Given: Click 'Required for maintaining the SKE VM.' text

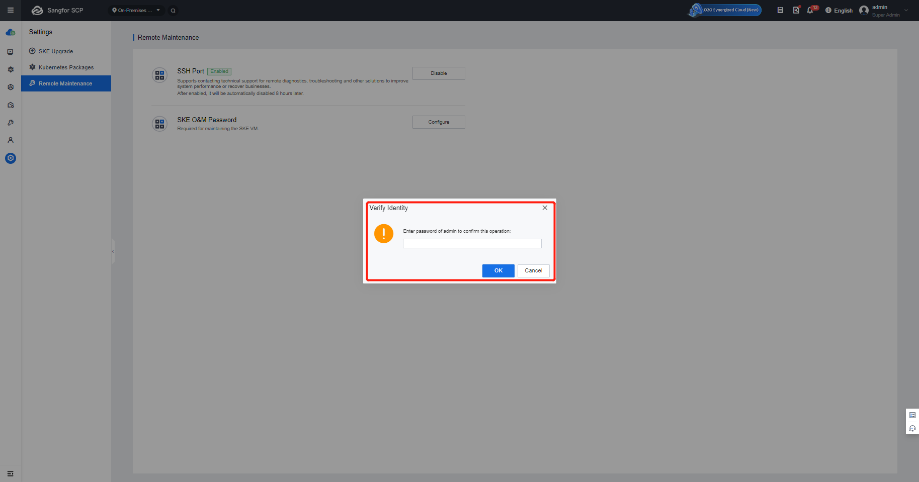Looking at the screenshot, I should [218, 129].
